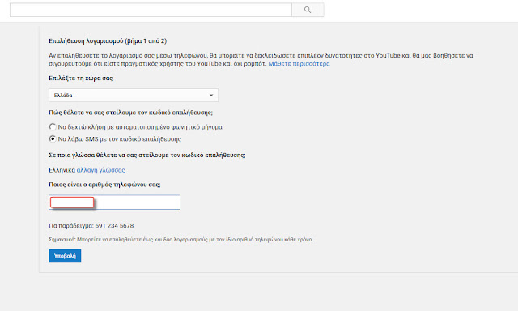Click the Πώς θέλετε να σας στείλουμε question
518x311 pixels.
131,113
